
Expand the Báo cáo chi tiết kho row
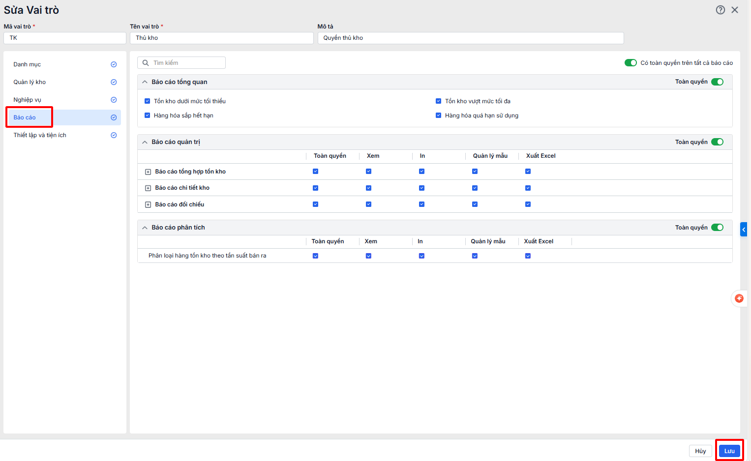coord(148,188)
